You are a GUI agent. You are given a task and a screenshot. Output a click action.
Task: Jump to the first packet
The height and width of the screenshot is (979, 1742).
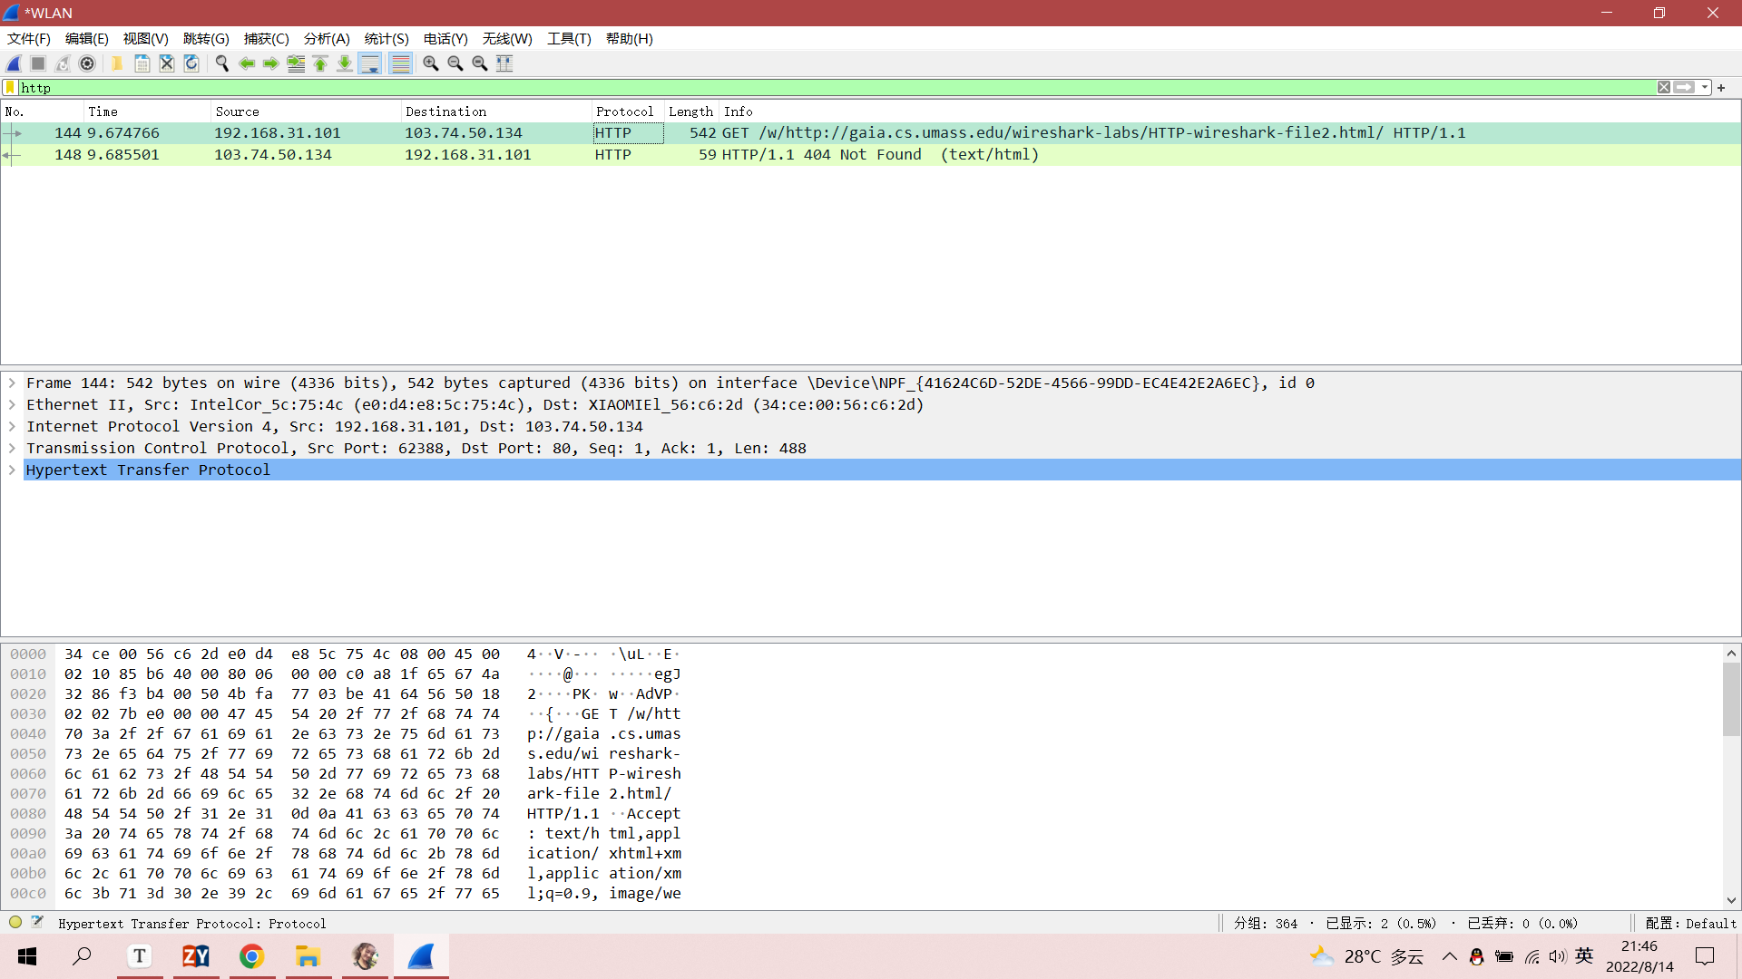[320, 63]
